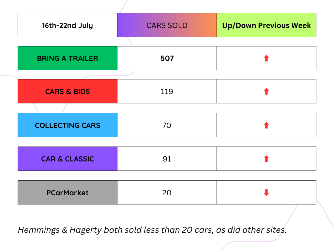Click the 16th-22nd July header cell
Image resolution: width=334 pixels, height=250 pixels.
[x=68, y=25]
